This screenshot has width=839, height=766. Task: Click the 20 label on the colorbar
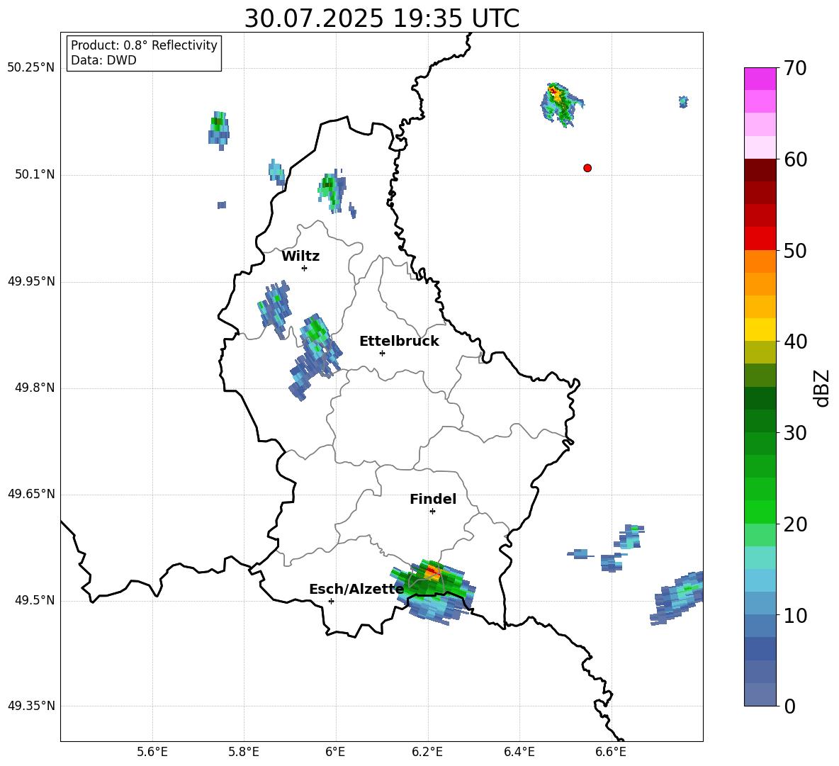(x=795, y=524)
